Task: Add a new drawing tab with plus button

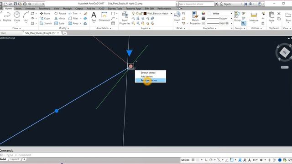Action: pyautogui.click(x=65, y=33)
